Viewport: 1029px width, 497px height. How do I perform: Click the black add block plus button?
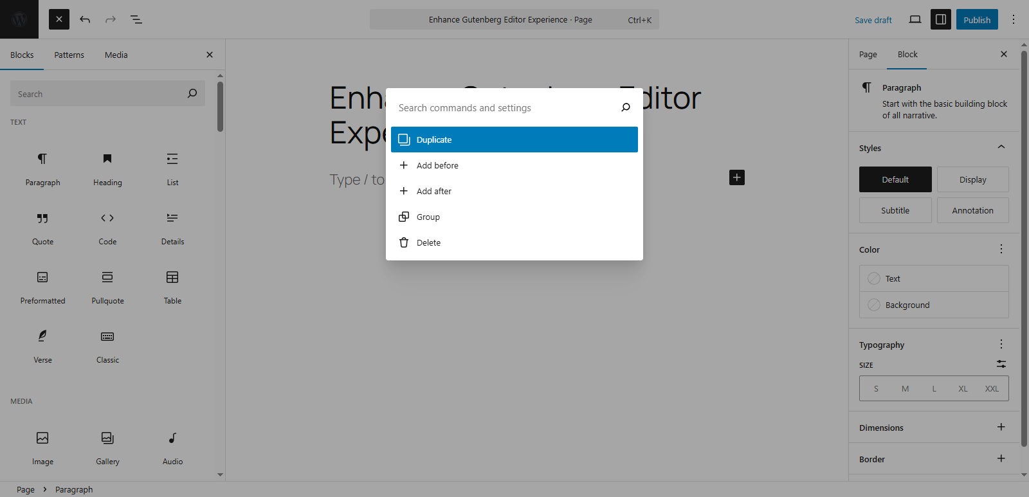(x=737, y=177)
